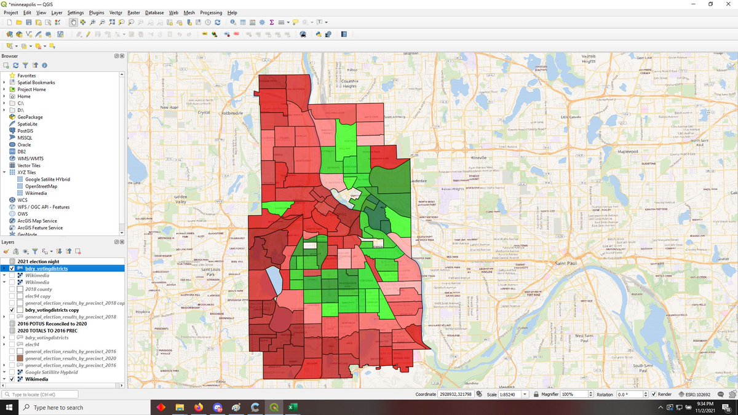Toggle visibility of Google Satillite Hypbrid layer
The image size is (738, 415).
tap(12, 373)
